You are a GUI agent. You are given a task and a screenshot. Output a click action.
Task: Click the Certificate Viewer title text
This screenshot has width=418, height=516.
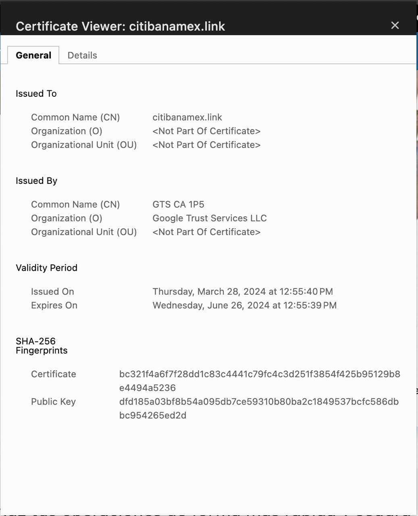pyautogui.click(x=120, y=26)
